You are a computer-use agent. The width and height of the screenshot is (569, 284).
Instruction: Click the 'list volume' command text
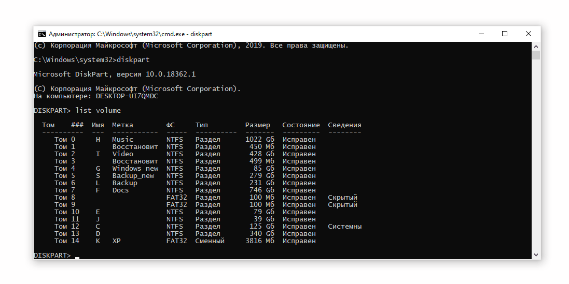[98, 110]
